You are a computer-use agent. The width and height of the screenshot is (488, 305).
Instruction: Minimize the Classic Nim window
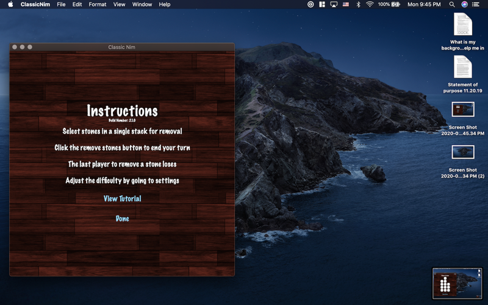pyautogui.click(x=22, y=47)
